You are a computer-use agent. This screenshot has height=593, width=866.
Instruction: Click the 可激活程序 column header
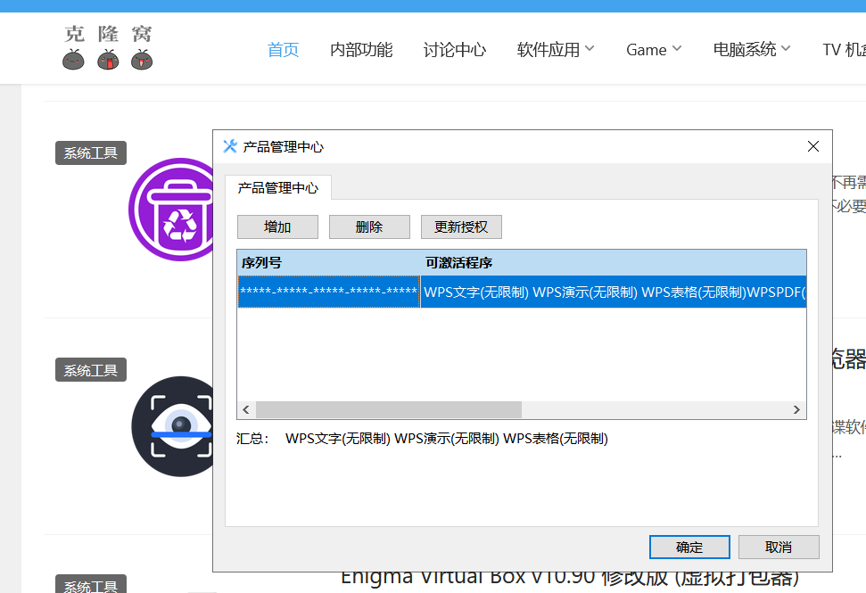click(x=614, y=263)
